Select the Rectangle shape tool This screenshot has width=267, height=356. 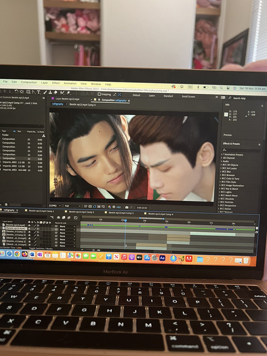[x=28, y=92]
